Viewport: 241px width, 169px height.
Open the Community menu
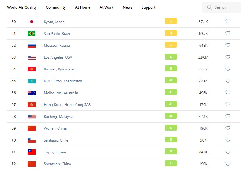point(56,7)
